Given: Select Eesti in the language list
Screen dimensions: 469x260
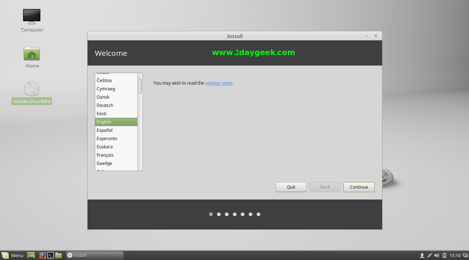Looking at the screenshot, I should 116,113.
